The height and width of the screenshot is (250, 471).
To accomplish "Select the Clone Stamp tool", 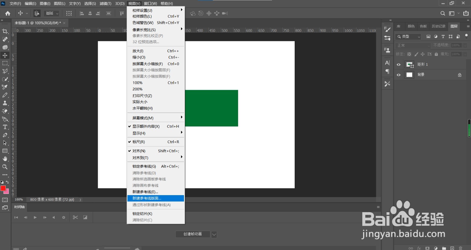I will point(5,103).
